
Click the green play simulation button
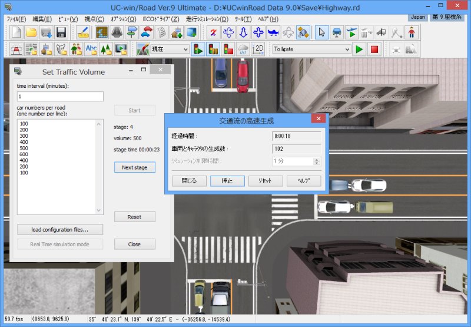pos(360,49)
